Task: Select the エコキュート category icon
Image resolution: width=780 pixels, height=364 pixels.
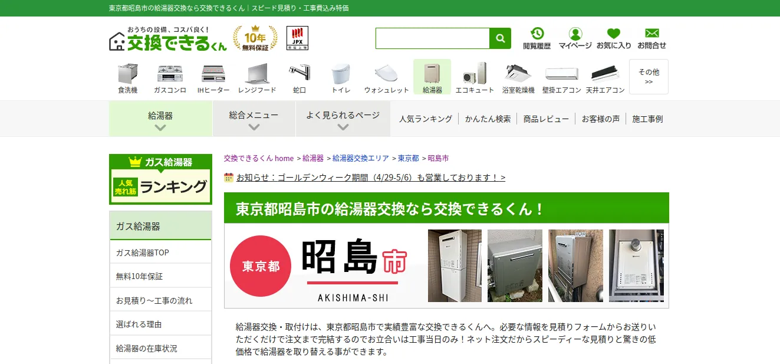Action: pyautogui.click(x=475, y=77)
